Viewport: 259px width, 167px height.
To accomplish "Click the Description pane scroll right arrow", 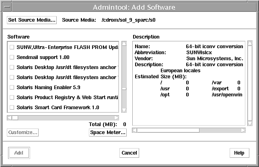I will (243, 130).
